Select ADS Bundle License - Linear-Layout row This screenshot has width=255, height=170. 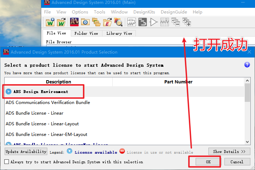pyautogui.click(x=124, y=124)
